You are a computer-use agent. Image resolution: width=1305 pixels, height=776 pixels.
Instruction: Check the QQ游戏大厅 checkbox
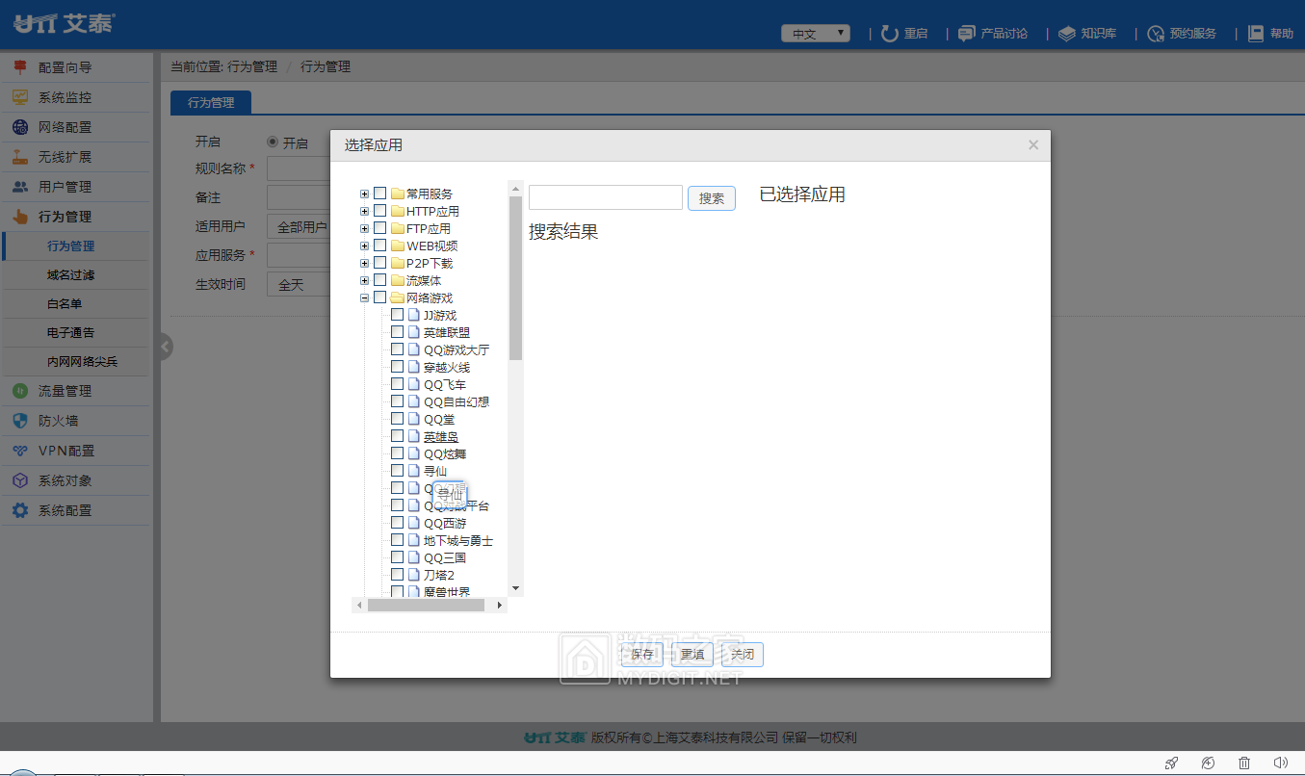coord(397,349)
